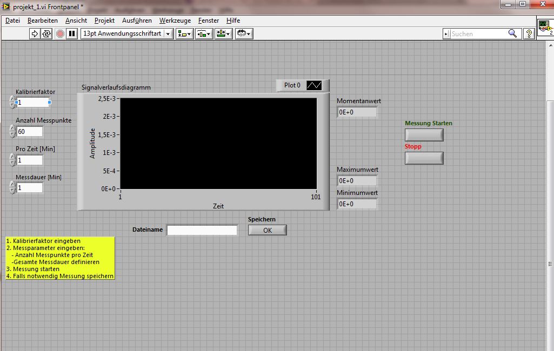This screenshot has width=554, height=351.
Task: Click the Pause toolbar button
Action: (72, 33)
